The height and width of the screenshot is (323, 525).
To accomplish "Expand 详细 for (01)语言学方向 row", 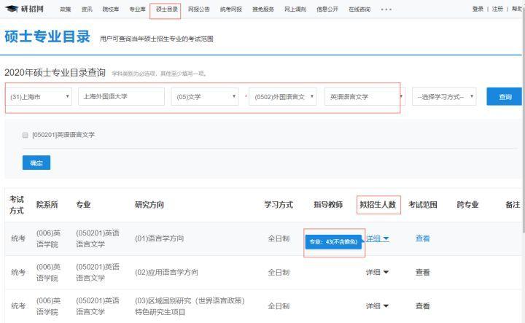I will pyautogui.click(x=377, y=238).
